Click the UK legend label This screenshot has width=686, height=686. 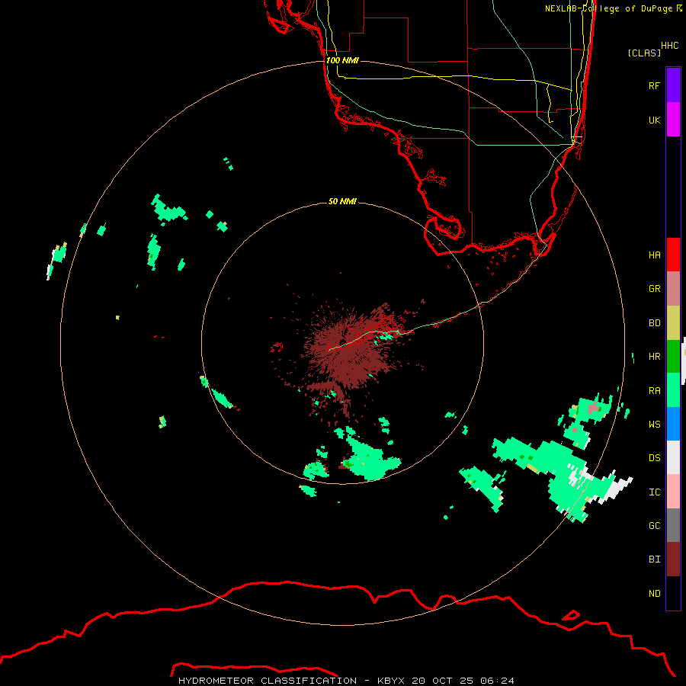[654, 120]
